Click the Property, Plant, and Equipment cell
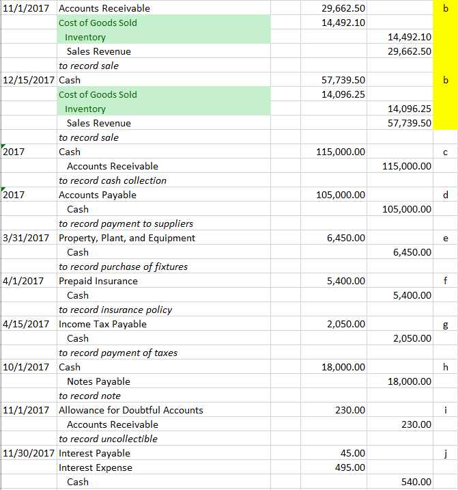 pos(164,238)
